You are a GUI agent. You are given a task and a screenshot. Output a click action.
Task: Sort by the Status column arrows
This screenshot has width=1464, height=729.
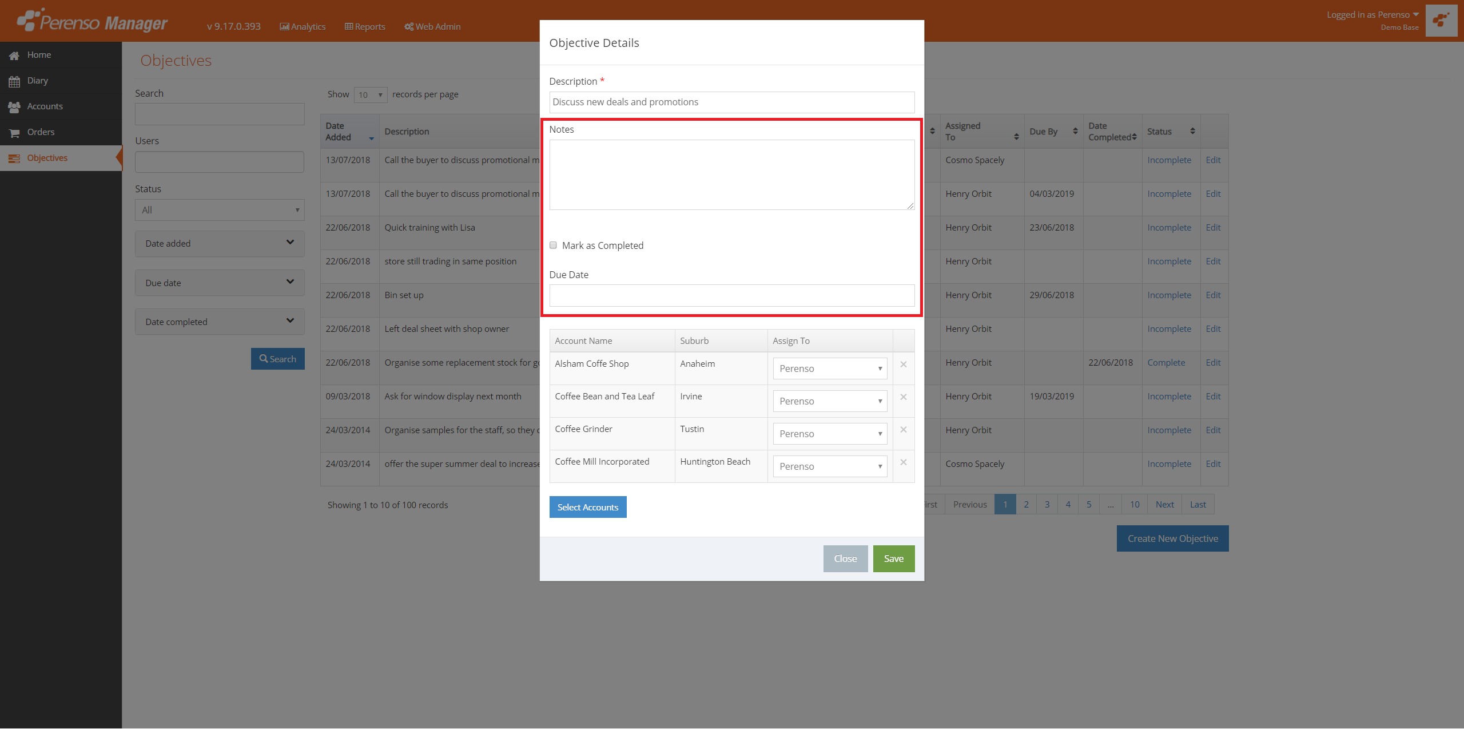(1192, 131)
